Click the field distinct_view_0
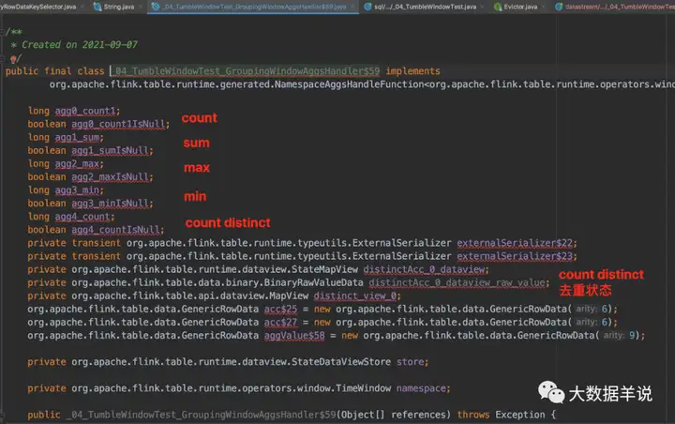Image resolution: width=675 pixels, height=424 pixels. [355, 295]
